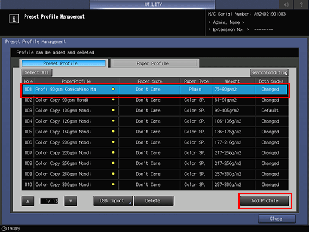Open the SearchCondition filter
This screenshot has height=232, width=309.
click(269, 72)
